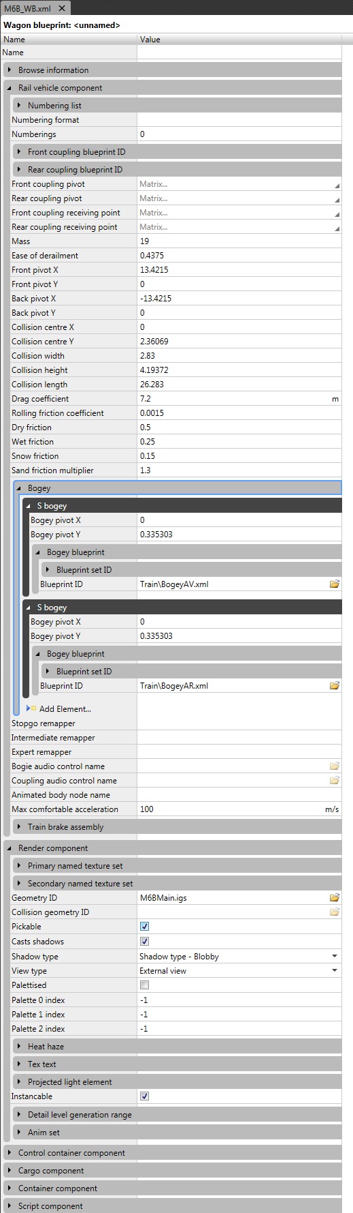Enable the Palettised checkbox
This screenshot has width=353, height=1213.
pyautogui.click(x=144, y=985)
